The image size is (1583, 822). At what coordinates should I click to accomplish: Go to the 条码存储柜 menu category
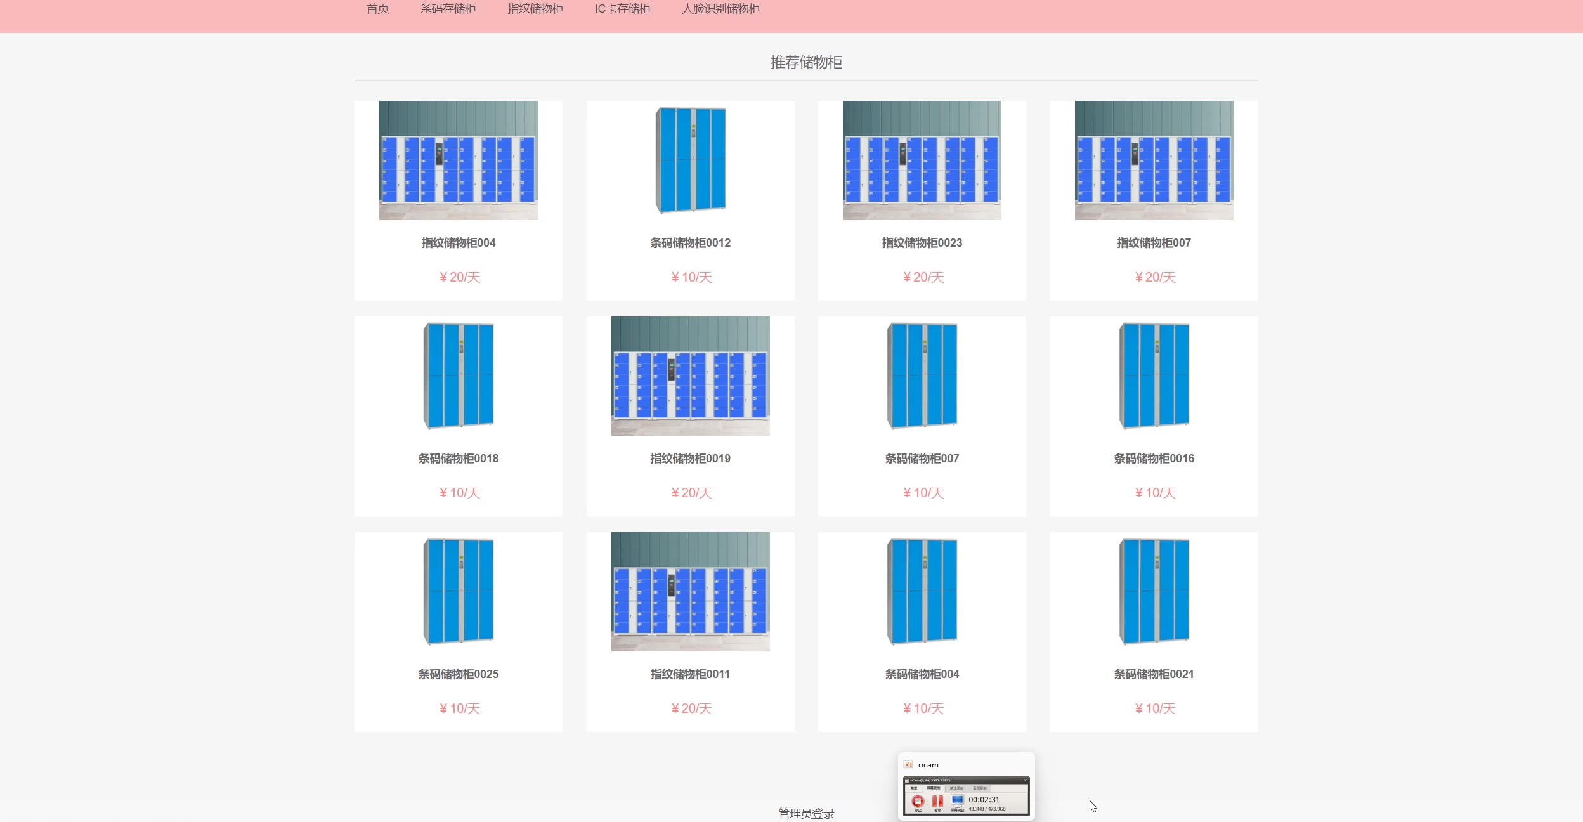click(x=448, y=9)
